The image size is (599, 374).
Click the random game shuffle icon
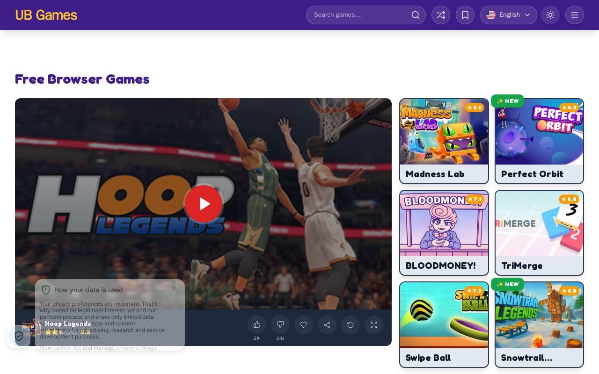(441, 15)
